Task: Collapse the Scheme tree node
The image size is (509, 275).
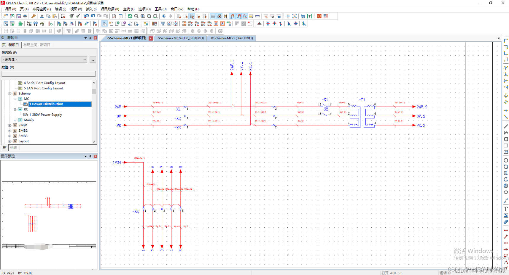Action: [x=10, y=94]
